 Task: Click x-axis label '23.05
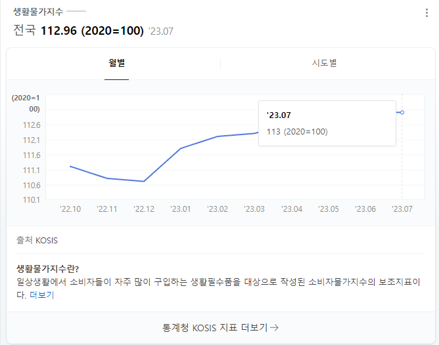[329, 209]
